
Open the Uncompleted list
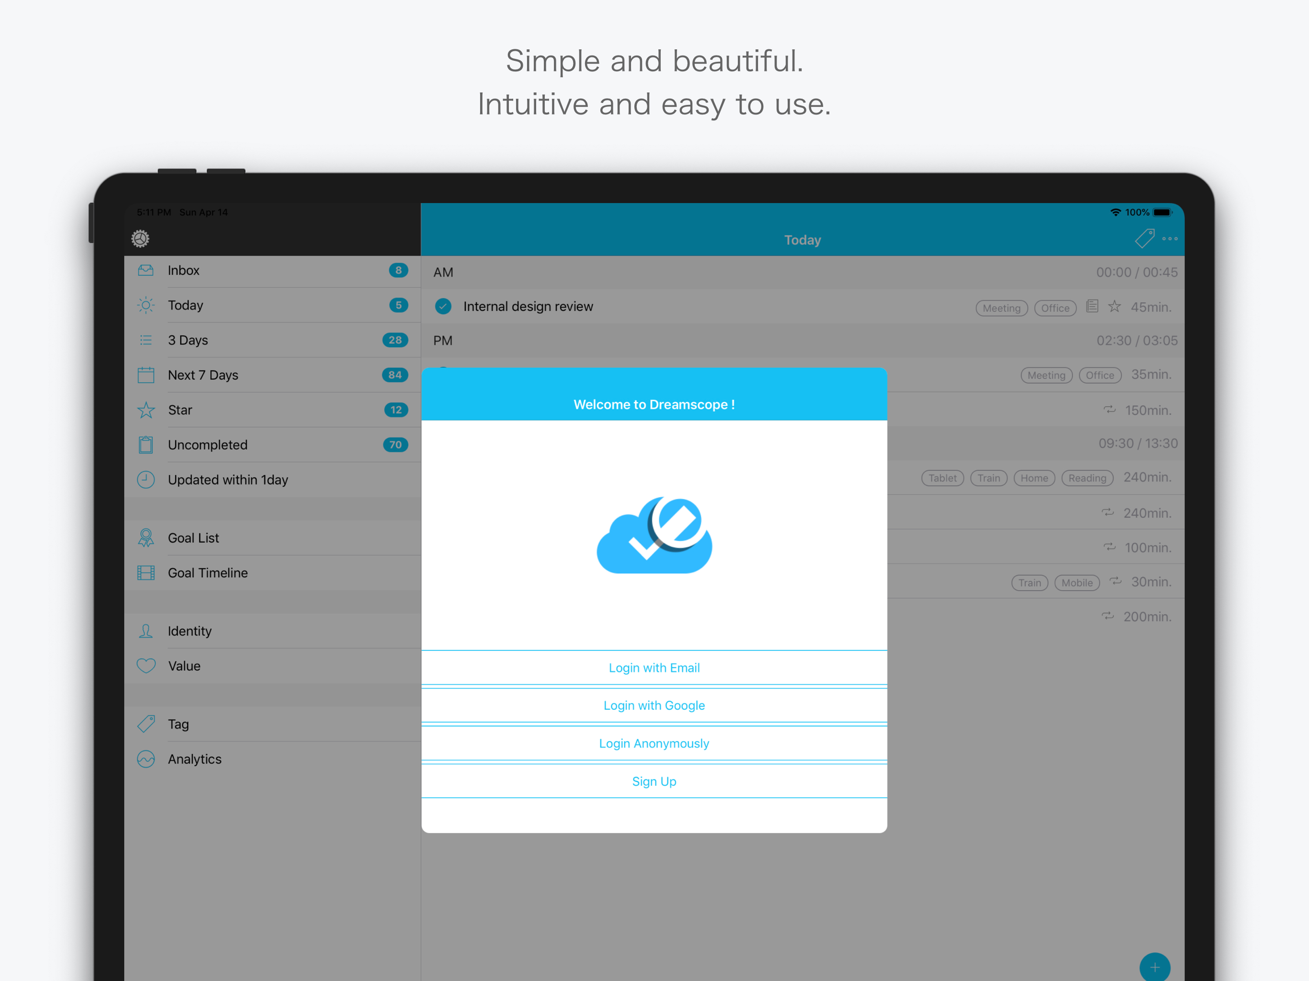coord(272,445)
